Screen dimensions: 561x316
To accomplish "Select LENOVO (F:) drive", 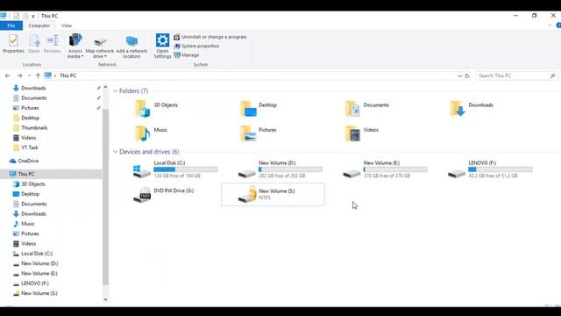I will tap(490, 169).
